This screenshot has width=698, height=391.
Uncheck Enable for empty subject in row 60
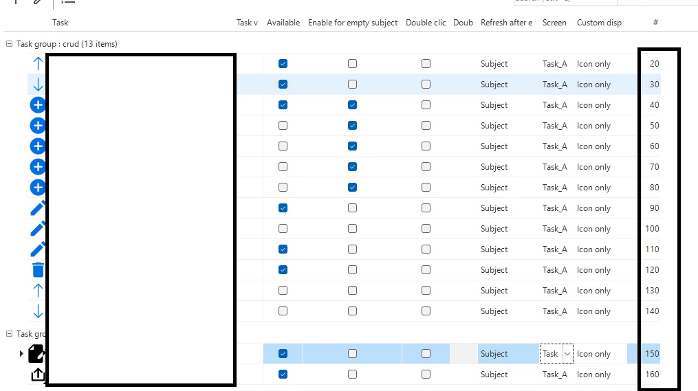[x=352, y=146]
